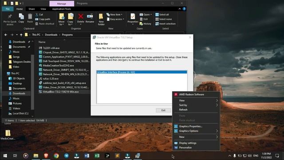The image size is (284, 160).
Task: Expand Graphics Options submenu
Action: (196, 131)
